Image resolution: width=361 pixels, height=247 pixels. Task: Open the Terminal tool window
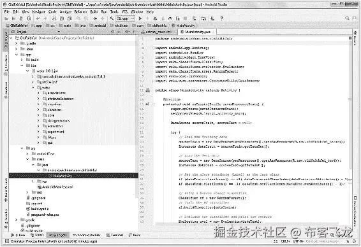[115, 235]
